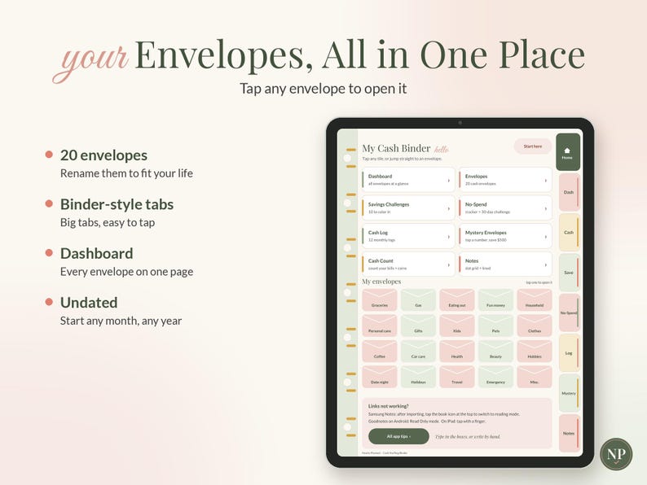
Task: Switch to the Mystery binder tab
Action: [569, 393]
